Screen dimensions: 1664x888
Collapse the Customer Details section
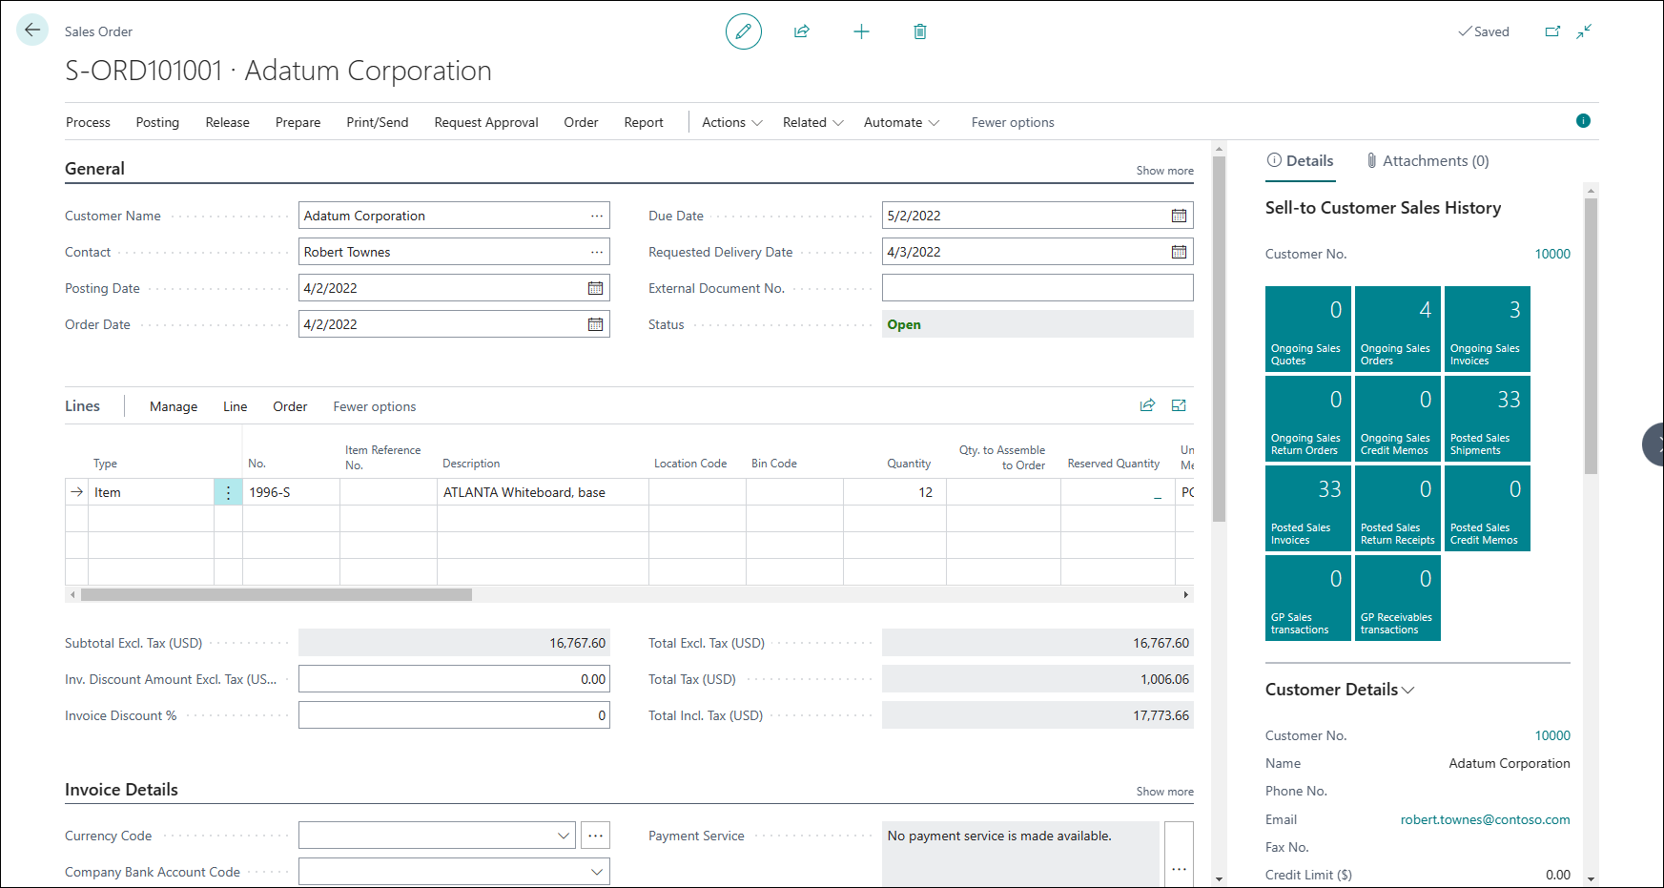1340,690
